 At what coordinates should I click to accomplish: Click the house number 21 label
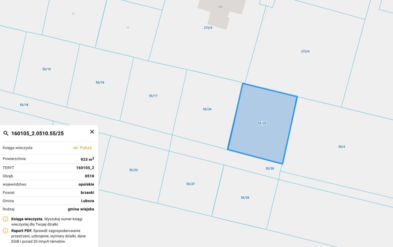point(73,14)
